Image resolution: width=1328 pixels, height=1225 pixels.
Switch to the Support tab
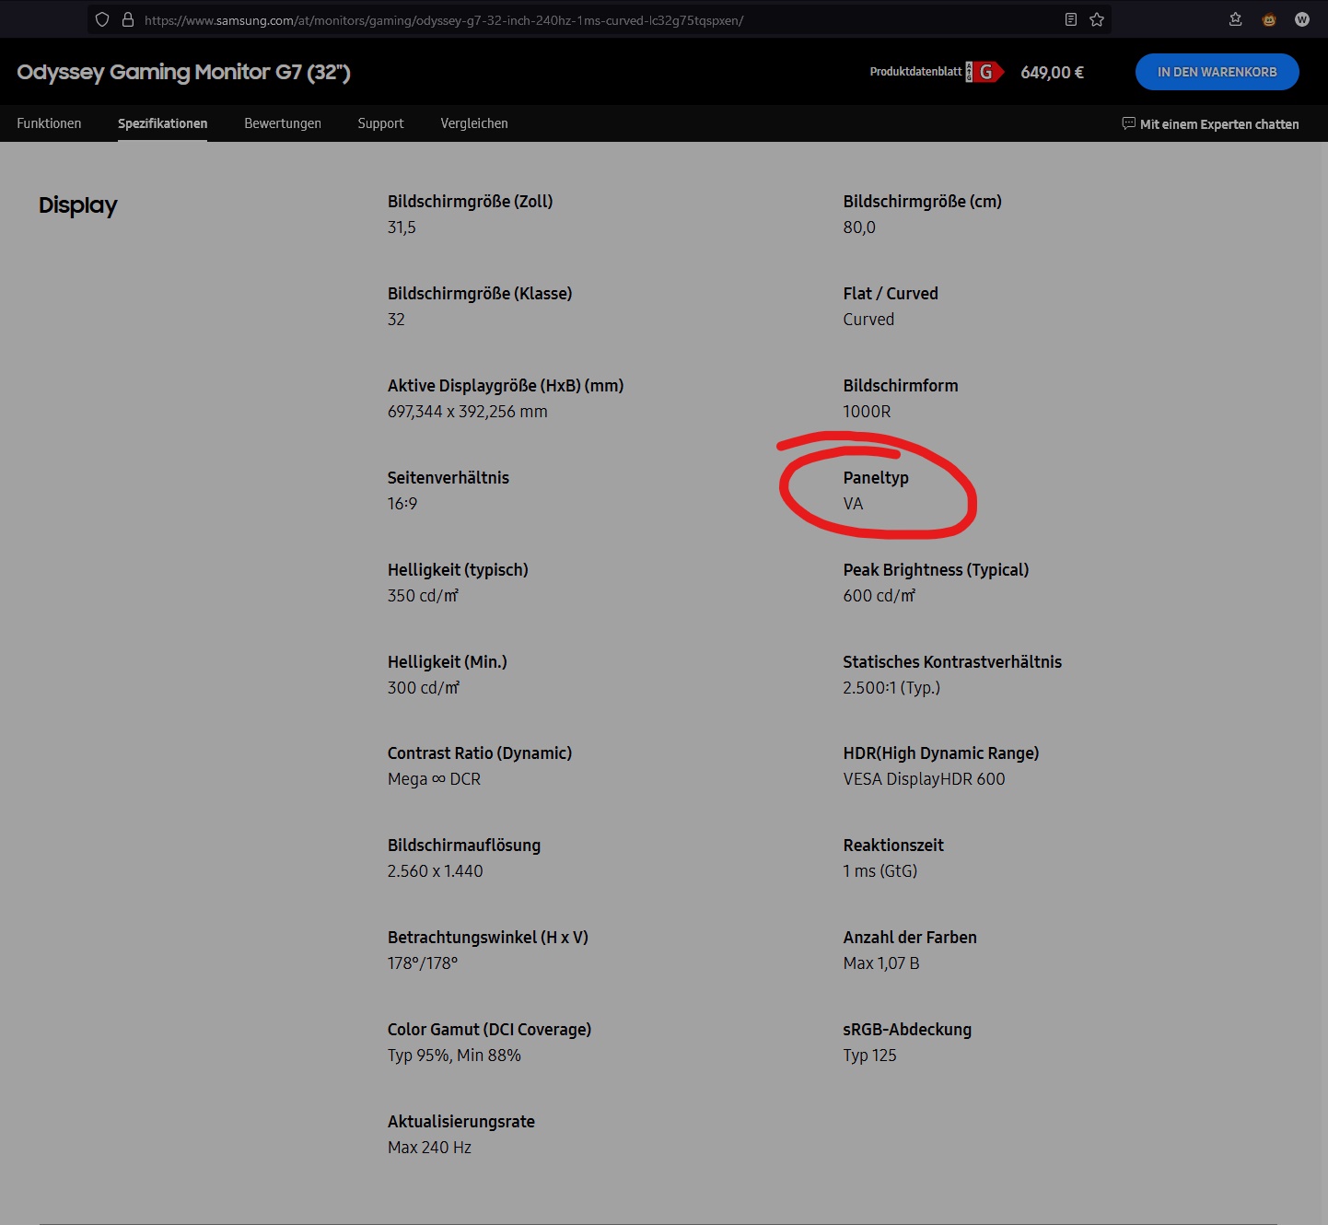pyautogui.click(x=380, y=123)
